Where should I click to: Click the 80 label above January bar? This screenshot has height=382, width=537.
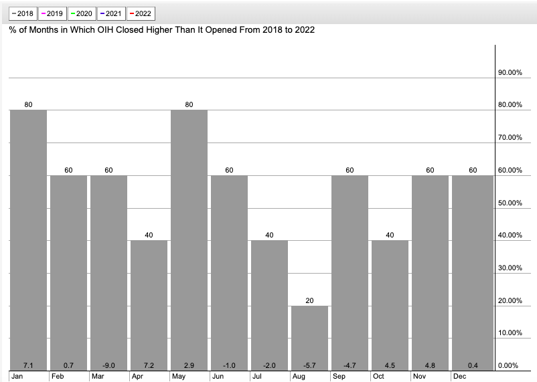coord(28,105)
